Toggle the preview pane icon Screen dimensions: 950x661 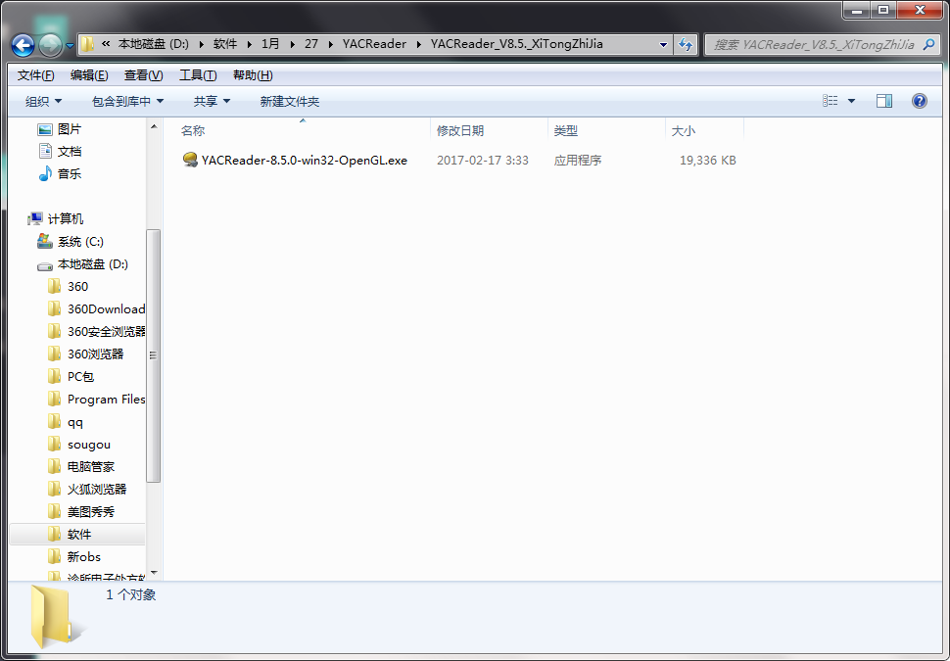pyautogui.click(x=884, y=101)
